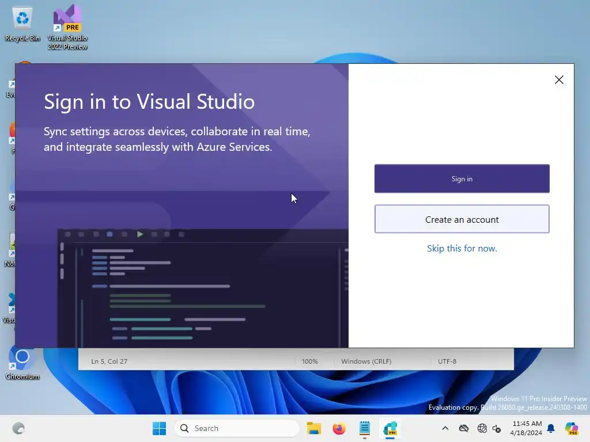
Task: Click the OneDrive cloud tray icon
Action: point(464,428)
